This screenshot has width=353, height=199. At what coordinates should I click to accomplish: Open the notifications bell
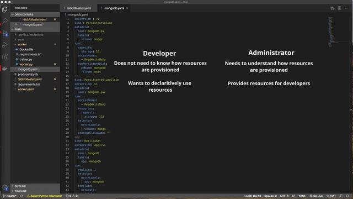[347, 196]
